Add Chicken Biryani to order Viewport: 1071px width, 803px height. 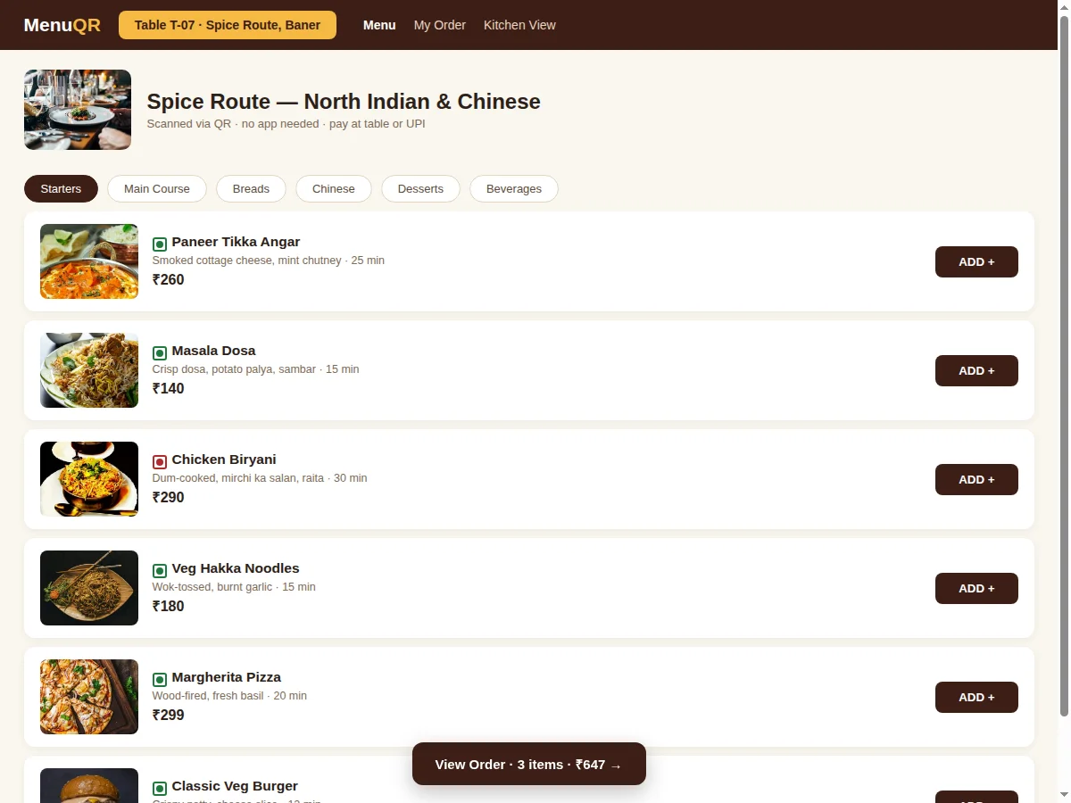(x=976, y=480)
